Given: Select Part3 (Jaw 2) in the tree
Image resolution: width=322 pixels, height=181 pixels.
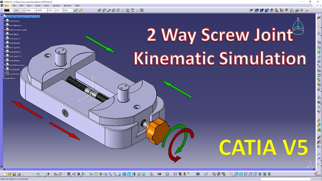Looking at the screenshot, I should [14, 39].
